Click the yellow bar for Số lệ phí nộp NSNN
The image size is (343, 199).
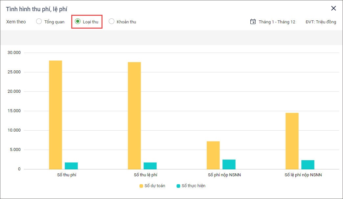(x=292, y=141)
